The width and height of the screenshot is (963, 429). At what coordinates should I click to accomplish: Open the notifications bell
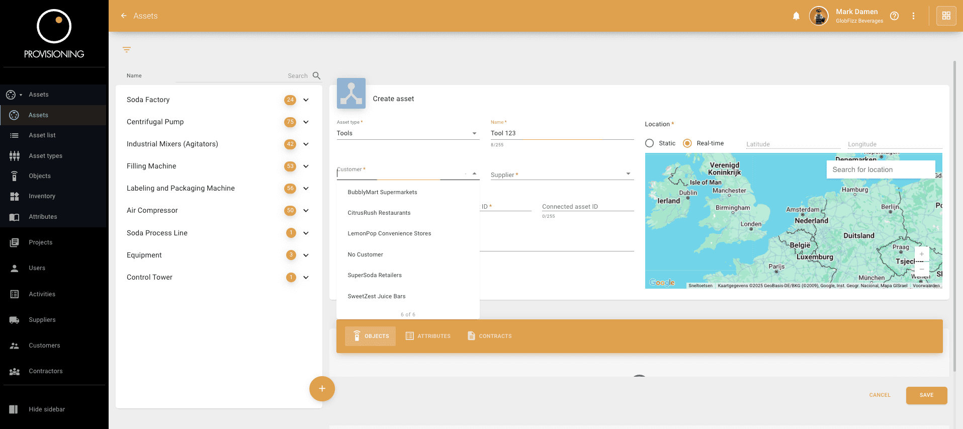(x=796, y=16)
